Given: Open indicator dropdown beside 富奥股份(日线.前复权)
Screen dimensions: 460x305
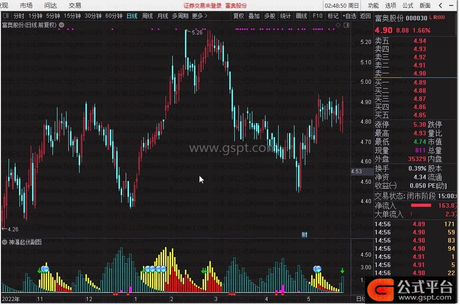Looking at the screenshot, I should coord(62,25).
